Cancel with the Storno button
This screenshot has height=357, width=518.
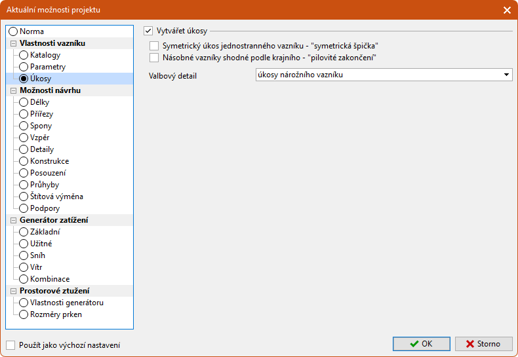tap(484, 344)
